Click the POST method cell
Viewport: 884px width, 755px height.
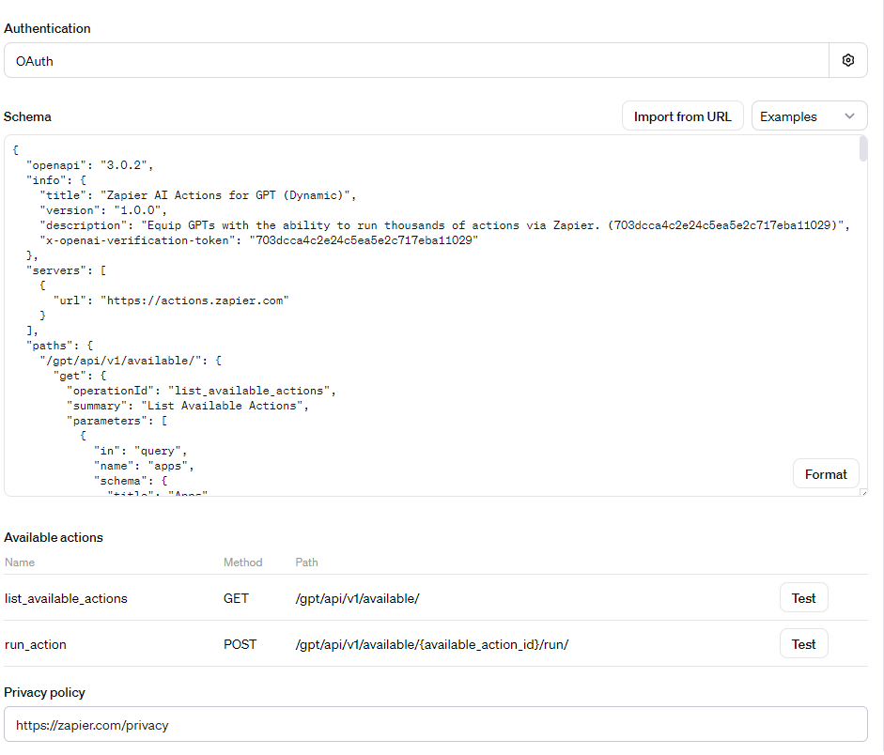tap(240, 644)
